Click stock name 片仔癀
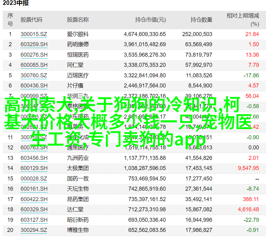Image resolution: width=266 pixels, height=239 pixels. (x=75, y=86)
